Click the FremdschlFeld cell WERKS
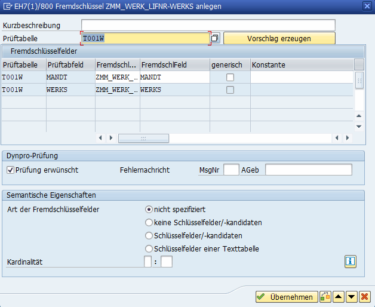This screenshot has width=375, height=307. point(175,90)
